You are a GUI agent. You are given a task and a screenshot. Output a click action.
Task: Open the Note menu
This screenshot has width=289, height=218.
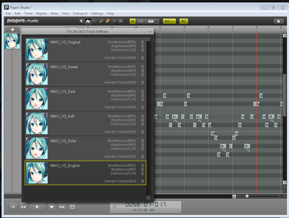pos(54,14)
